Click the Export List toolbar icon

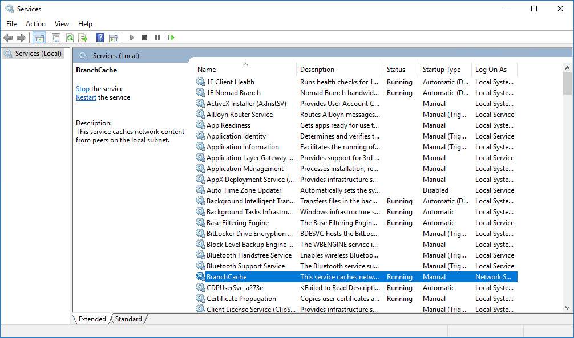[83, 38]
